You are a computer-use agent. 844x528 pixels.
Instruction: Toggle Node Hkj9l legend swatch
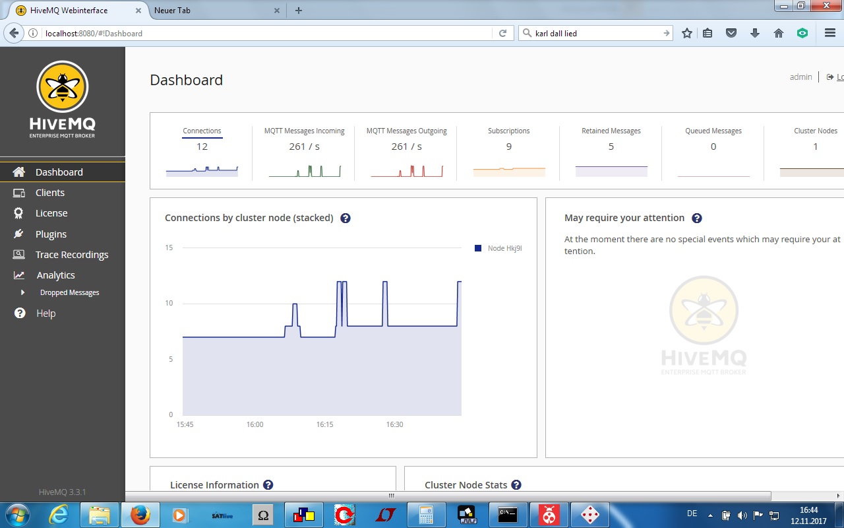coord(478,249)
